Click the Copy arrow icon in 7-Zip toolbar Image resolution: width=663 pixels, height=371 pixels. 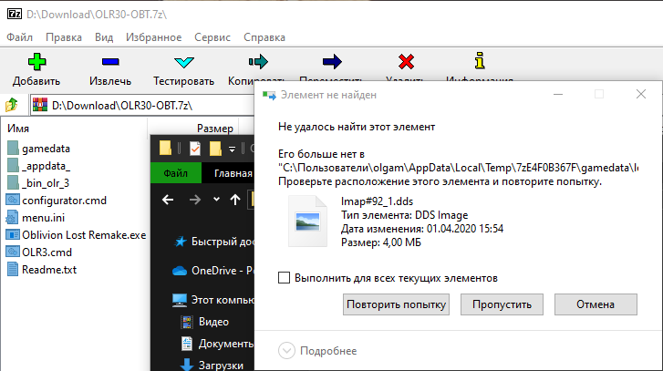[258, 62]
